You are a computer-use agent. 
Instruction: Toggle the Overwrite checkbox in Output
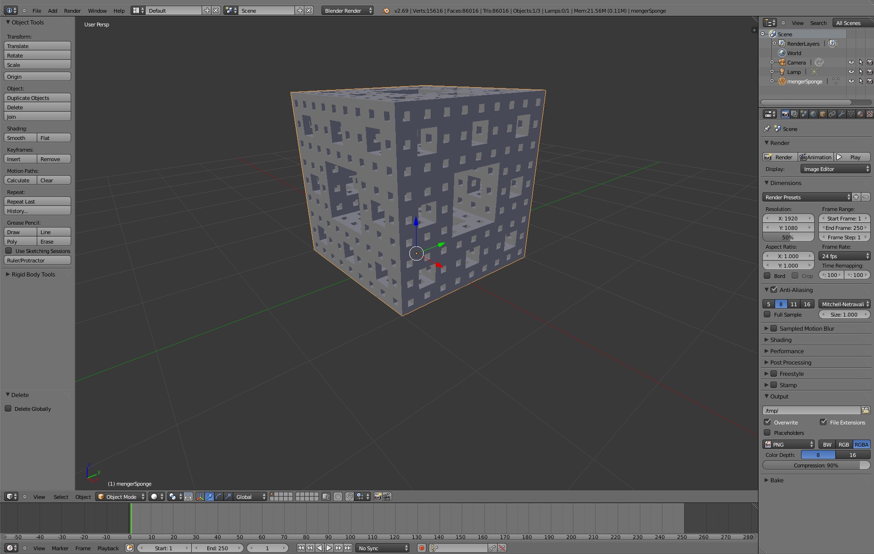click(x=768, y=422)
